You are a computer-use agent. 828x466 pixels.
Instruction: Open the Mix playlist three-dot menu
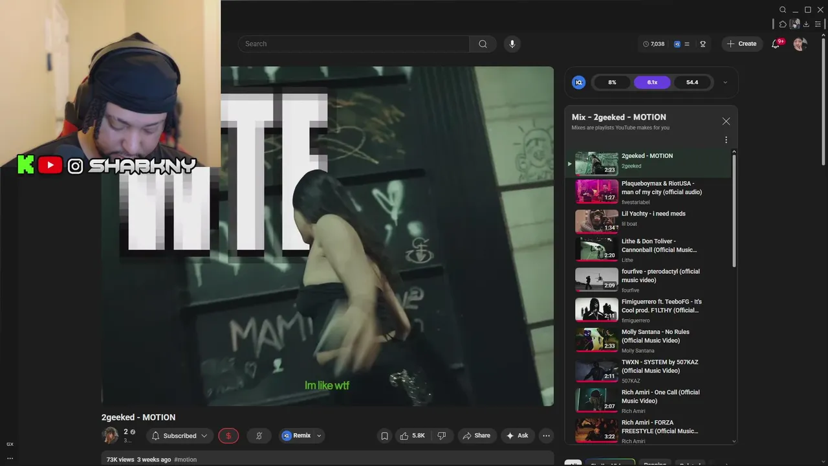(726, 140)
